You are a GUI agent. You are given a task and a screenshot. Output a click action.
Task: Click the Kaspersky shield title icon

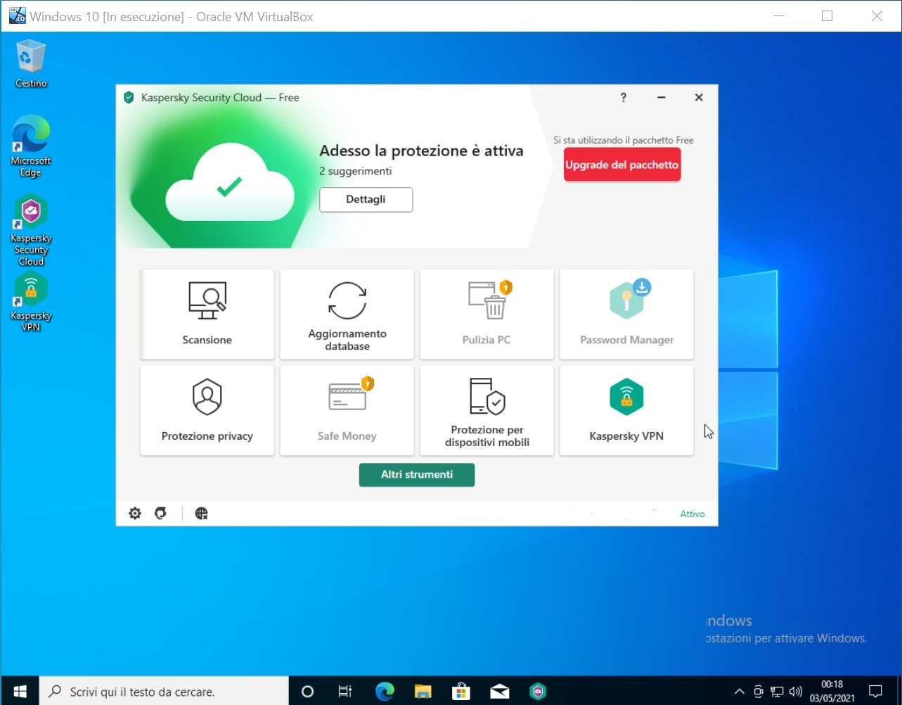(129, 98)
